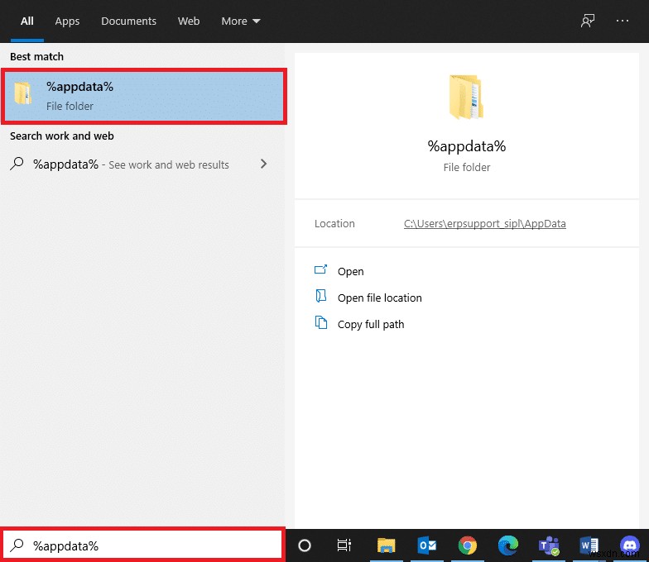649x562 pixels.
Task: Launch Word from the taskbar
Action: (589, 545)
